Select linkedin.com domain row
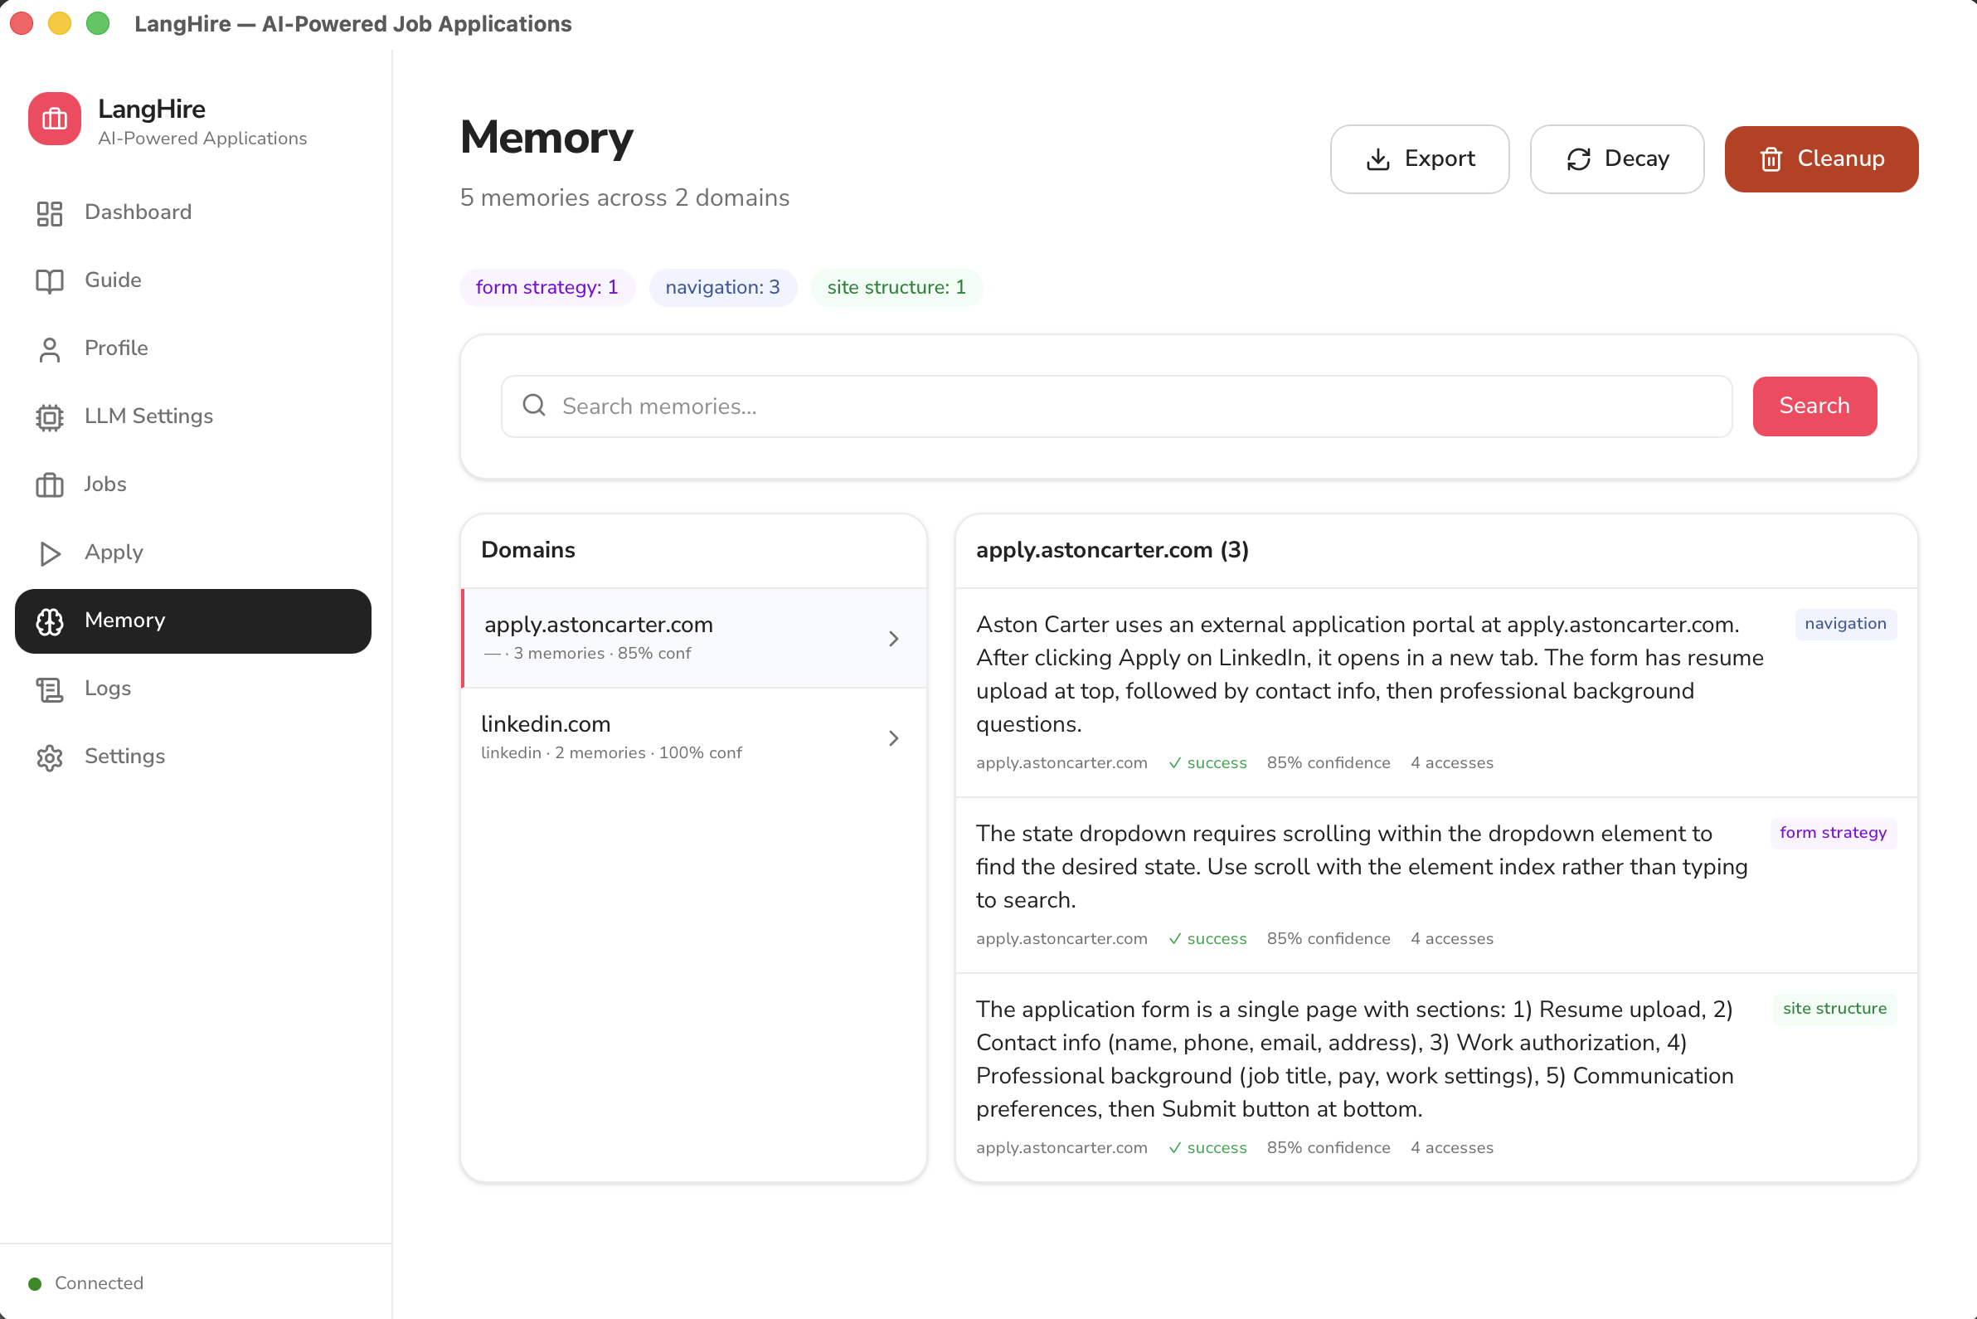Viewport: 1977px width, 1319px height. (694, 737)
